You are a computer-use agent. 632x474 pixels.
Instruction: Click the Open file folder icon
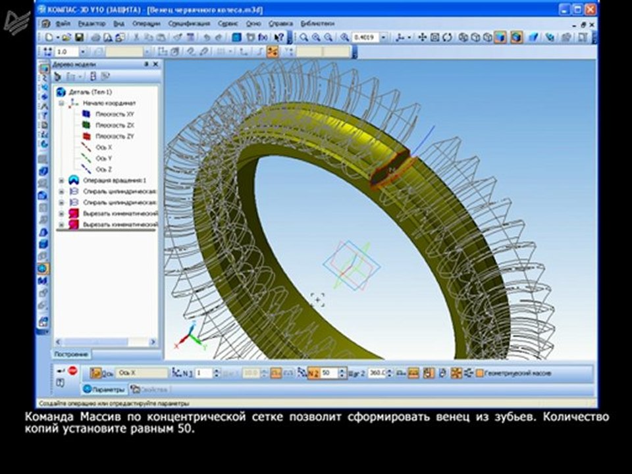coord(66,38)
